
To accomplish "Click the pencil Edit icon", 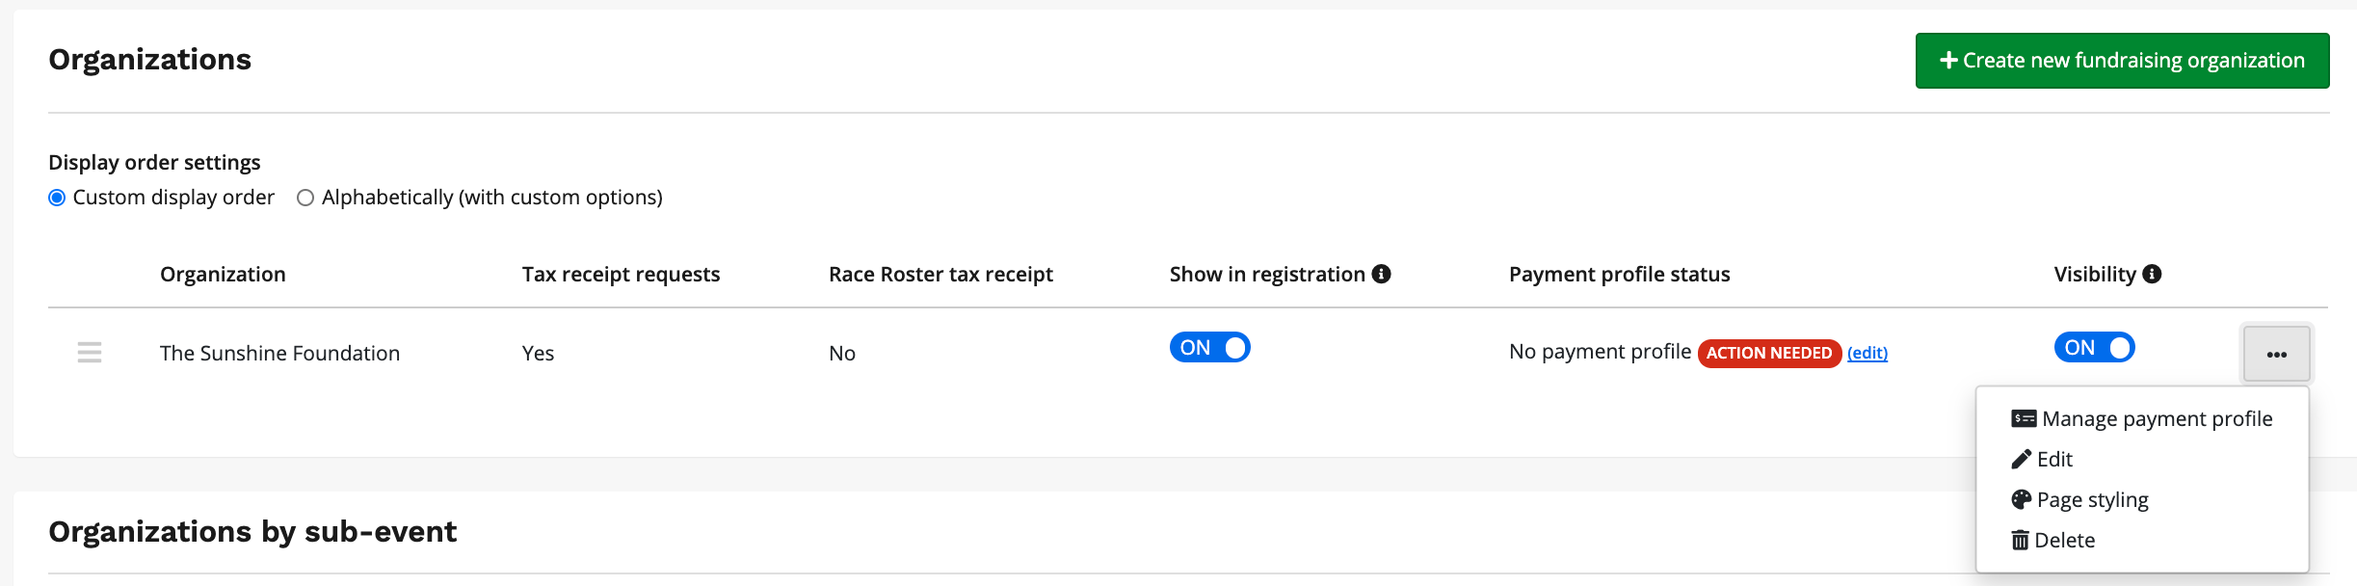I will [x=2022, y=460].
